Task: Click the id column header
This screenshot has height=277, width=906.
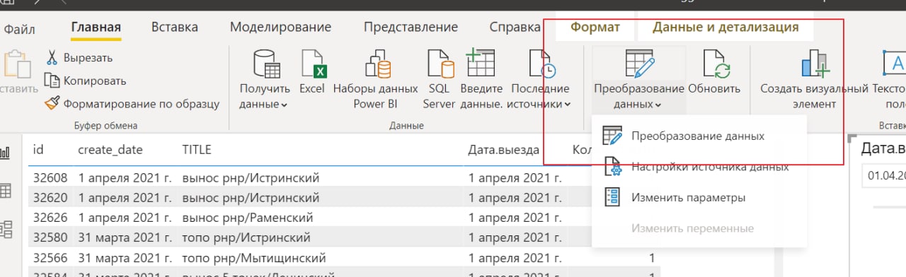Action: 39,150
